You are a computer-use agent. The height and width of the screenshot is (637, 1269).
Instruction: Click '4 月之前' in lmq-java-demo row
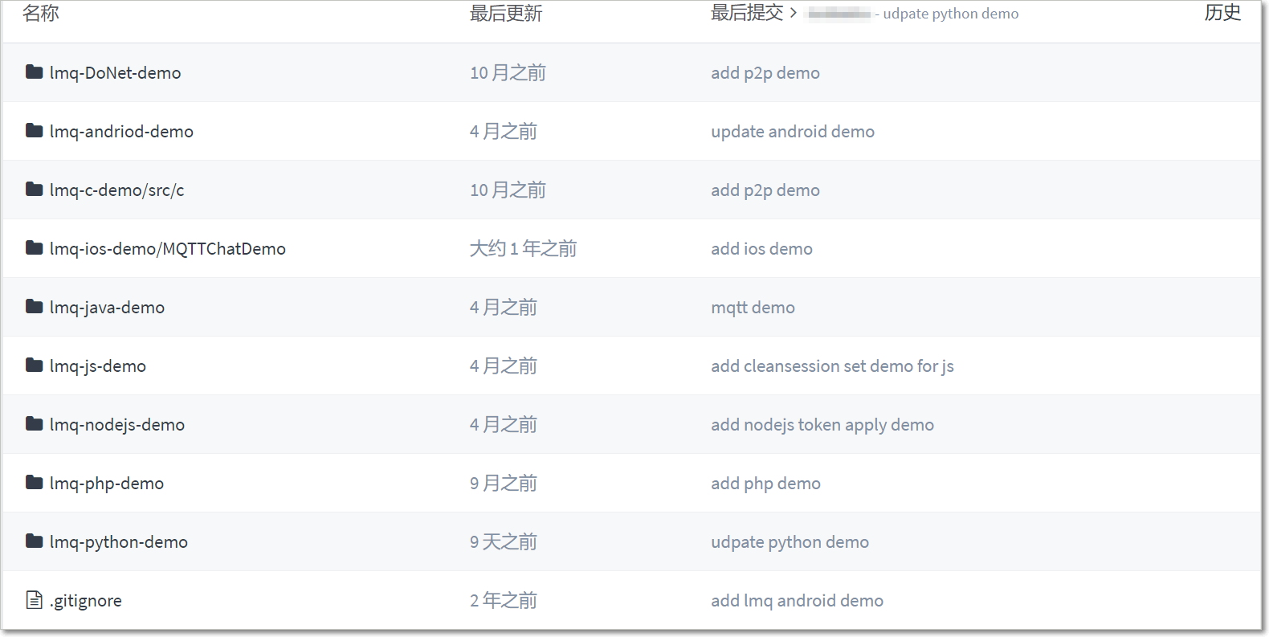pyautogui.click(x=504, y=308)
